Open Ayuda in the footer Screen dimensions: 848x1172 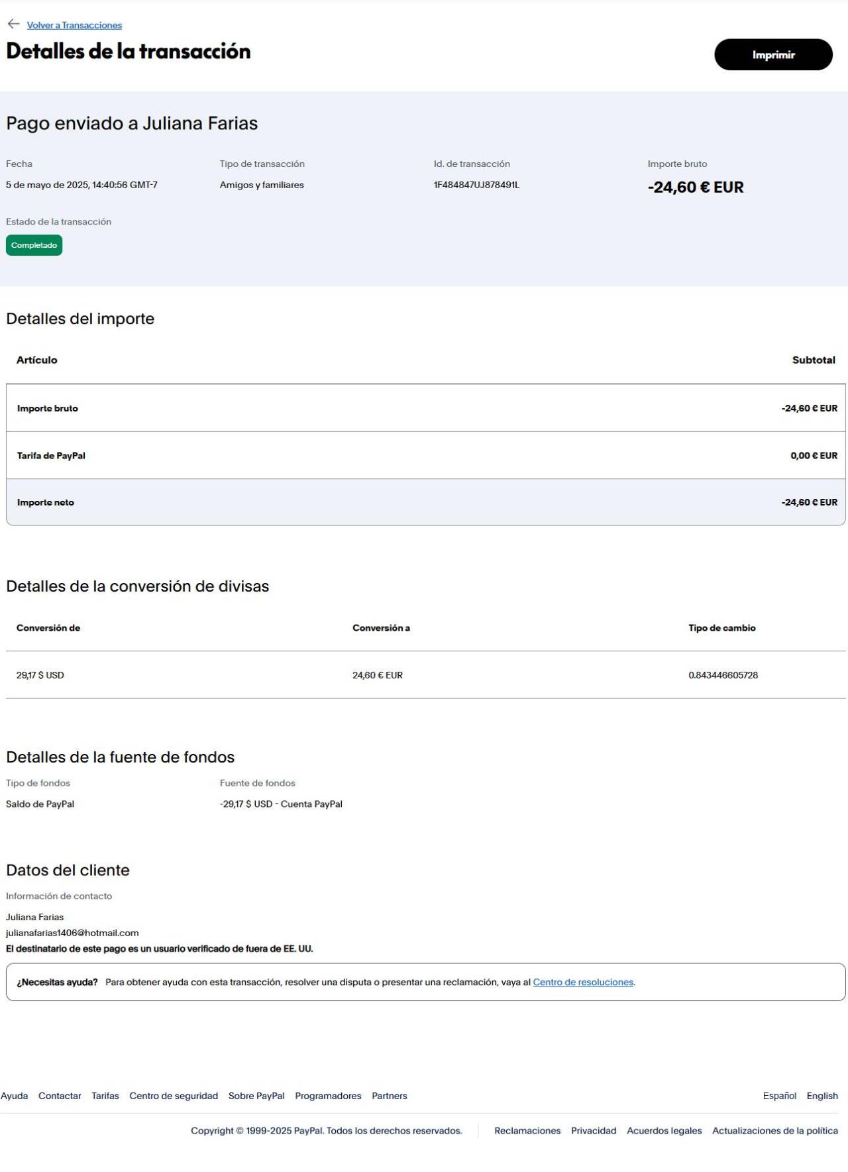15,1096
